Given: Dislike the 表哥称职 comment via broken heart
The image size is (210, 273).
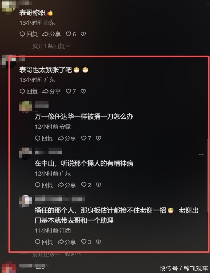Looking at the screenshot, I should click(x=83, y=34).
